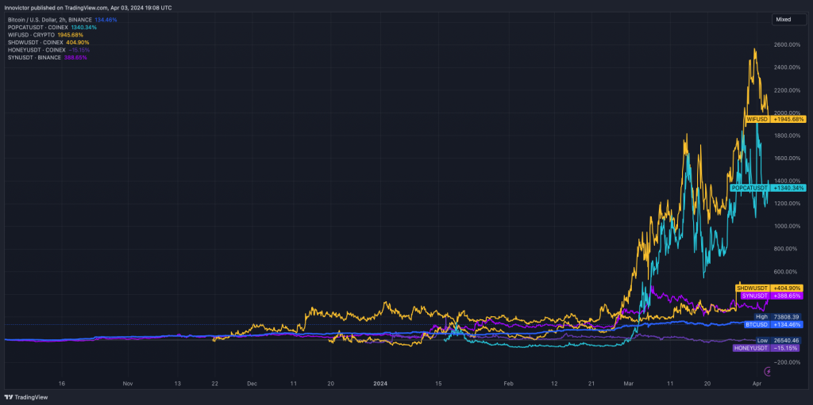This screenshot has height=405, width=813.
Task: Click the HONEYUSDT COINEX legend entry
Action: (x=37, y=50)
